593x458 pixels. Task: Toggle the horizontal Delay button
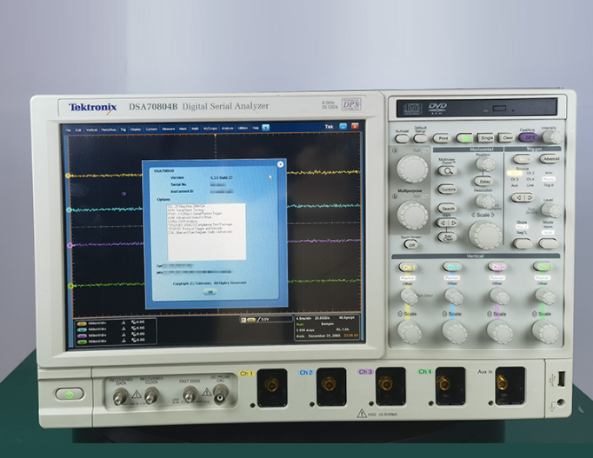pos(484,181)
